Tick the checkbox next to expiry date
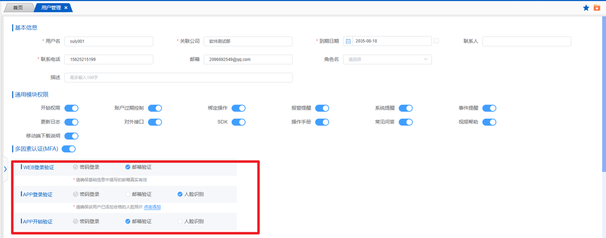The height and width of the screenshot is (238, 606). [437, 41]
